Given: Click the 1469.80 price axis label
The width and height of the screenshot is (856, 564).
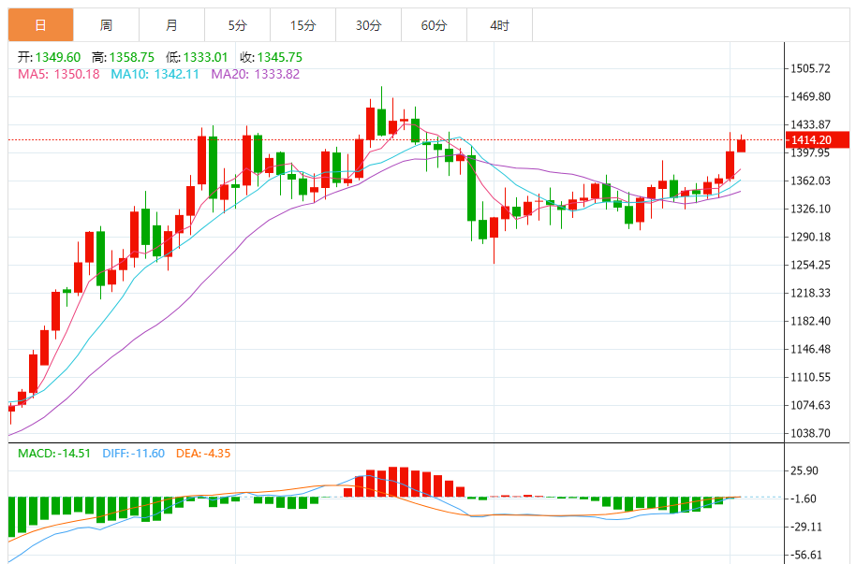Looking at the screenshot, I should [x=811, y=96].
